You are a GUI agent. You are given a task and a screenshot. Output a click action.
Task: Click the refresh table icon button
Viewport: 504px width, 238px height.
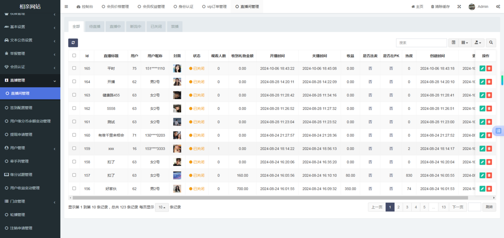tap(73, 43)
